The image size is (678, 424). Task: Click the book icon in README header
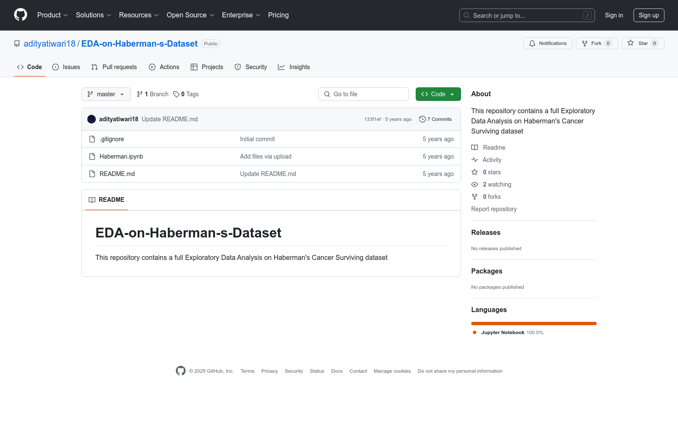pos(92,200)
